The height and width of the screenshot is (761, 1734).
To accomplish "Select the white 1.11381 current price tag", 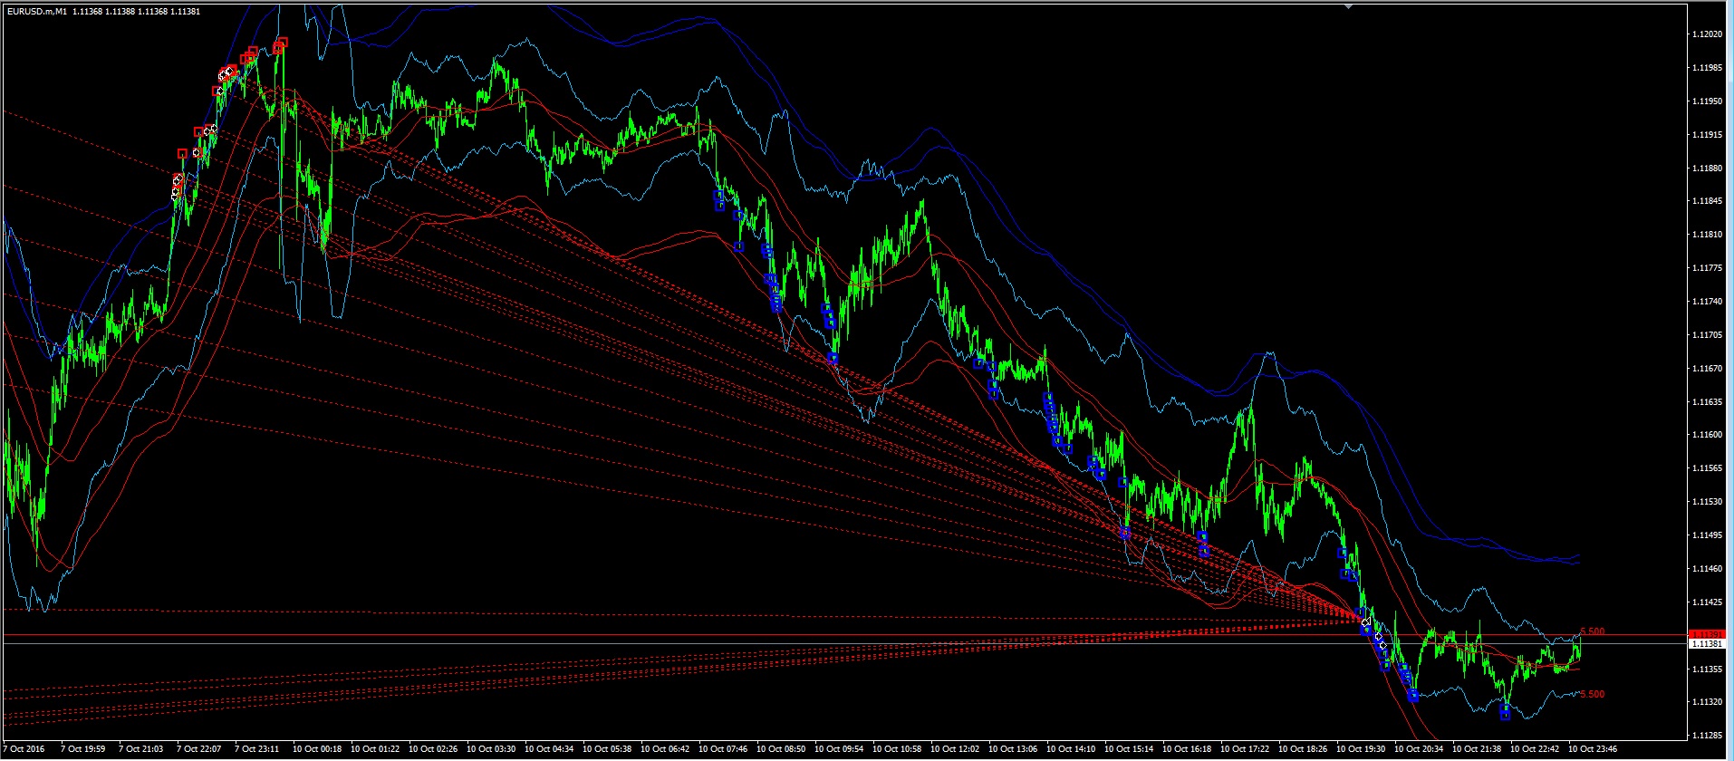I will point(1707,643).
